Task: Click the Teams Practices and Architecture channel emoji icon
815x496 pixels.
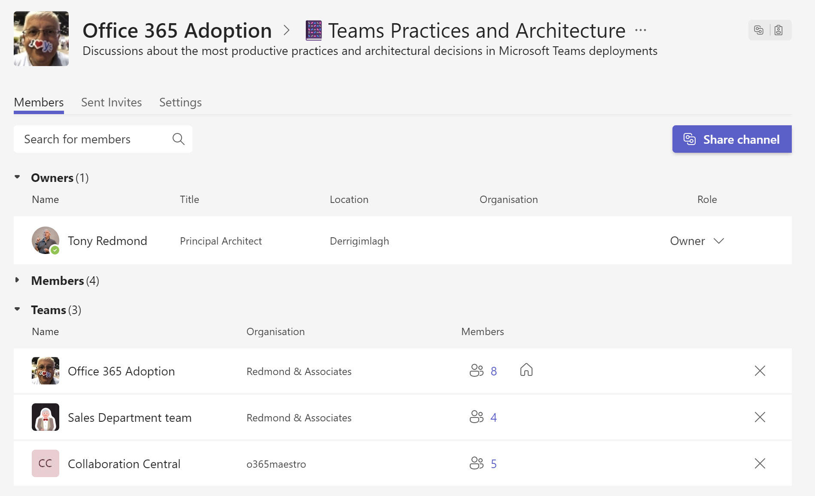Action: coord(313,30)
